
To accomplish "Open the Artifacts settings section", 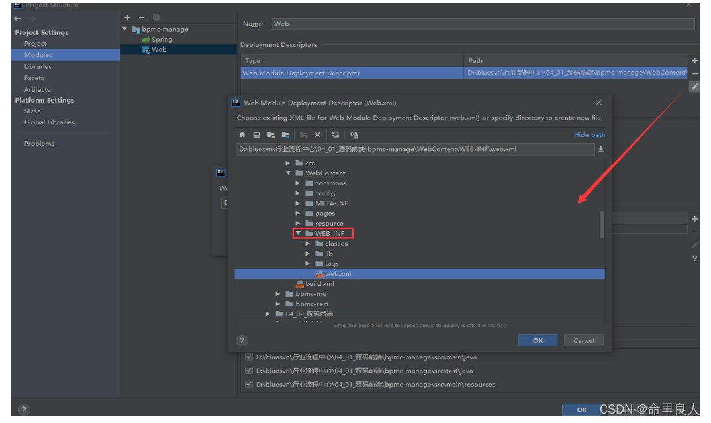I will [37, 90].
